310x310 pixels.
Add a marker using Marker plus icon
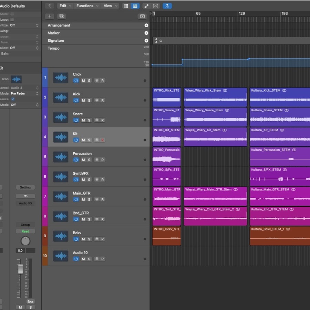point(146,33)
